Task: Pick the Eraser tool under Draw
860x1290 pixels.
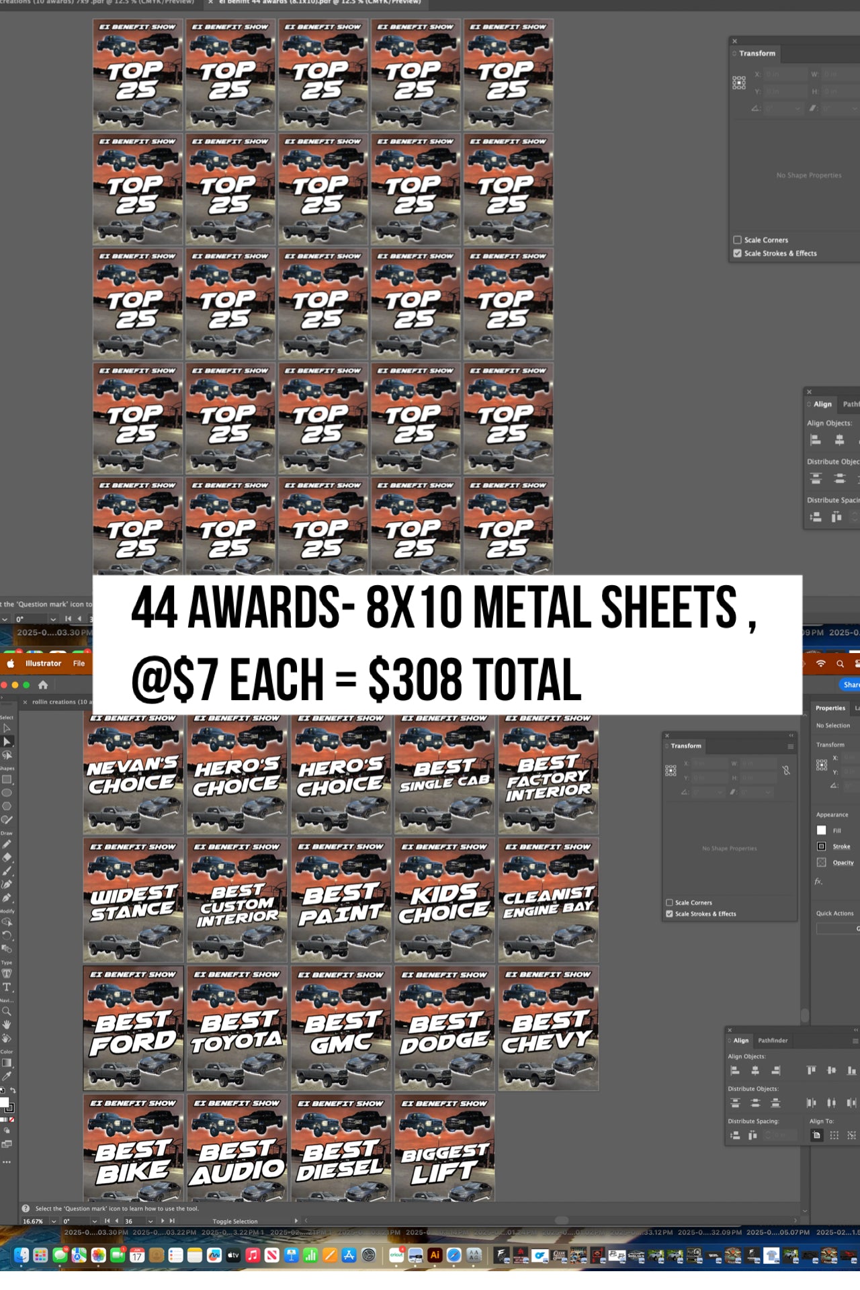Action: coord(7,857)
